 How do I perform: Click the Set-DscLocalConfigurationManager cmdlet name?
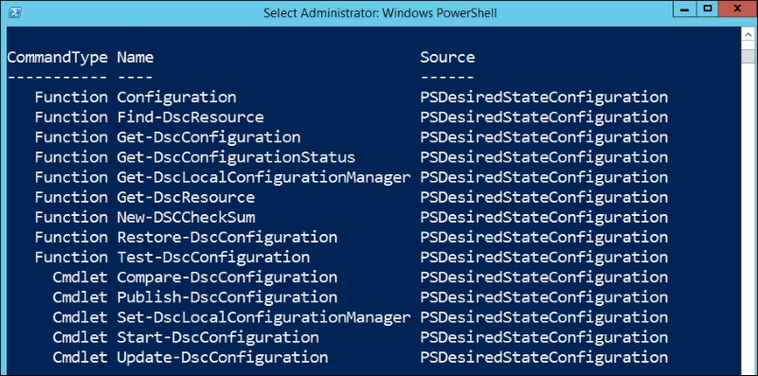[263, 317]
